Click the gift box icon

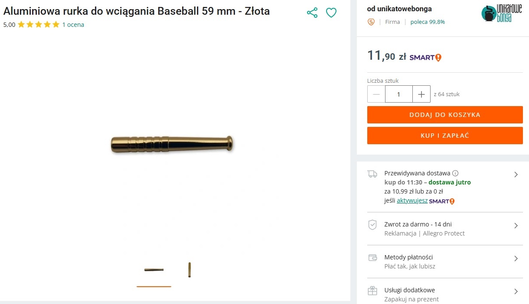point(372,291)
